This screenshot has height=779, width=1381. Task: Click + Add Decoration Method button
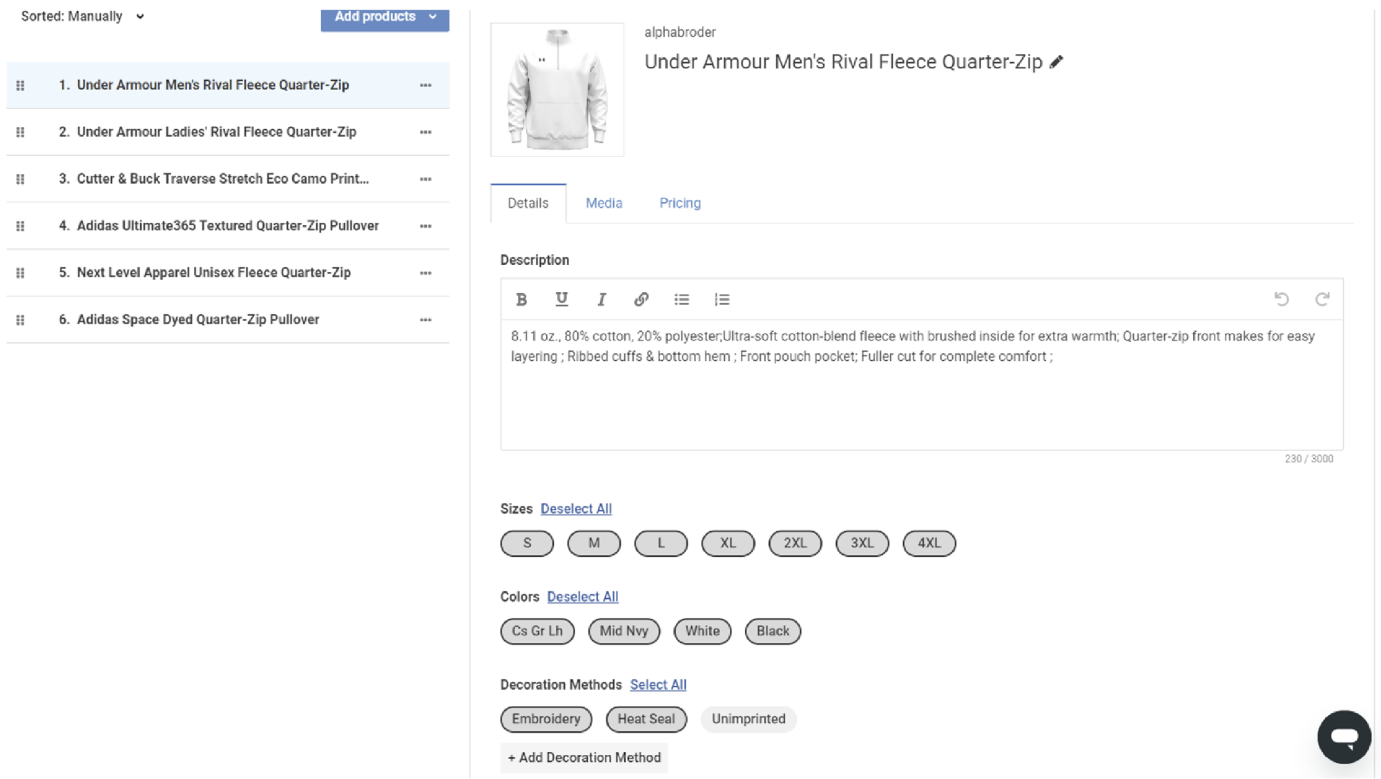(x=584, y=758)
